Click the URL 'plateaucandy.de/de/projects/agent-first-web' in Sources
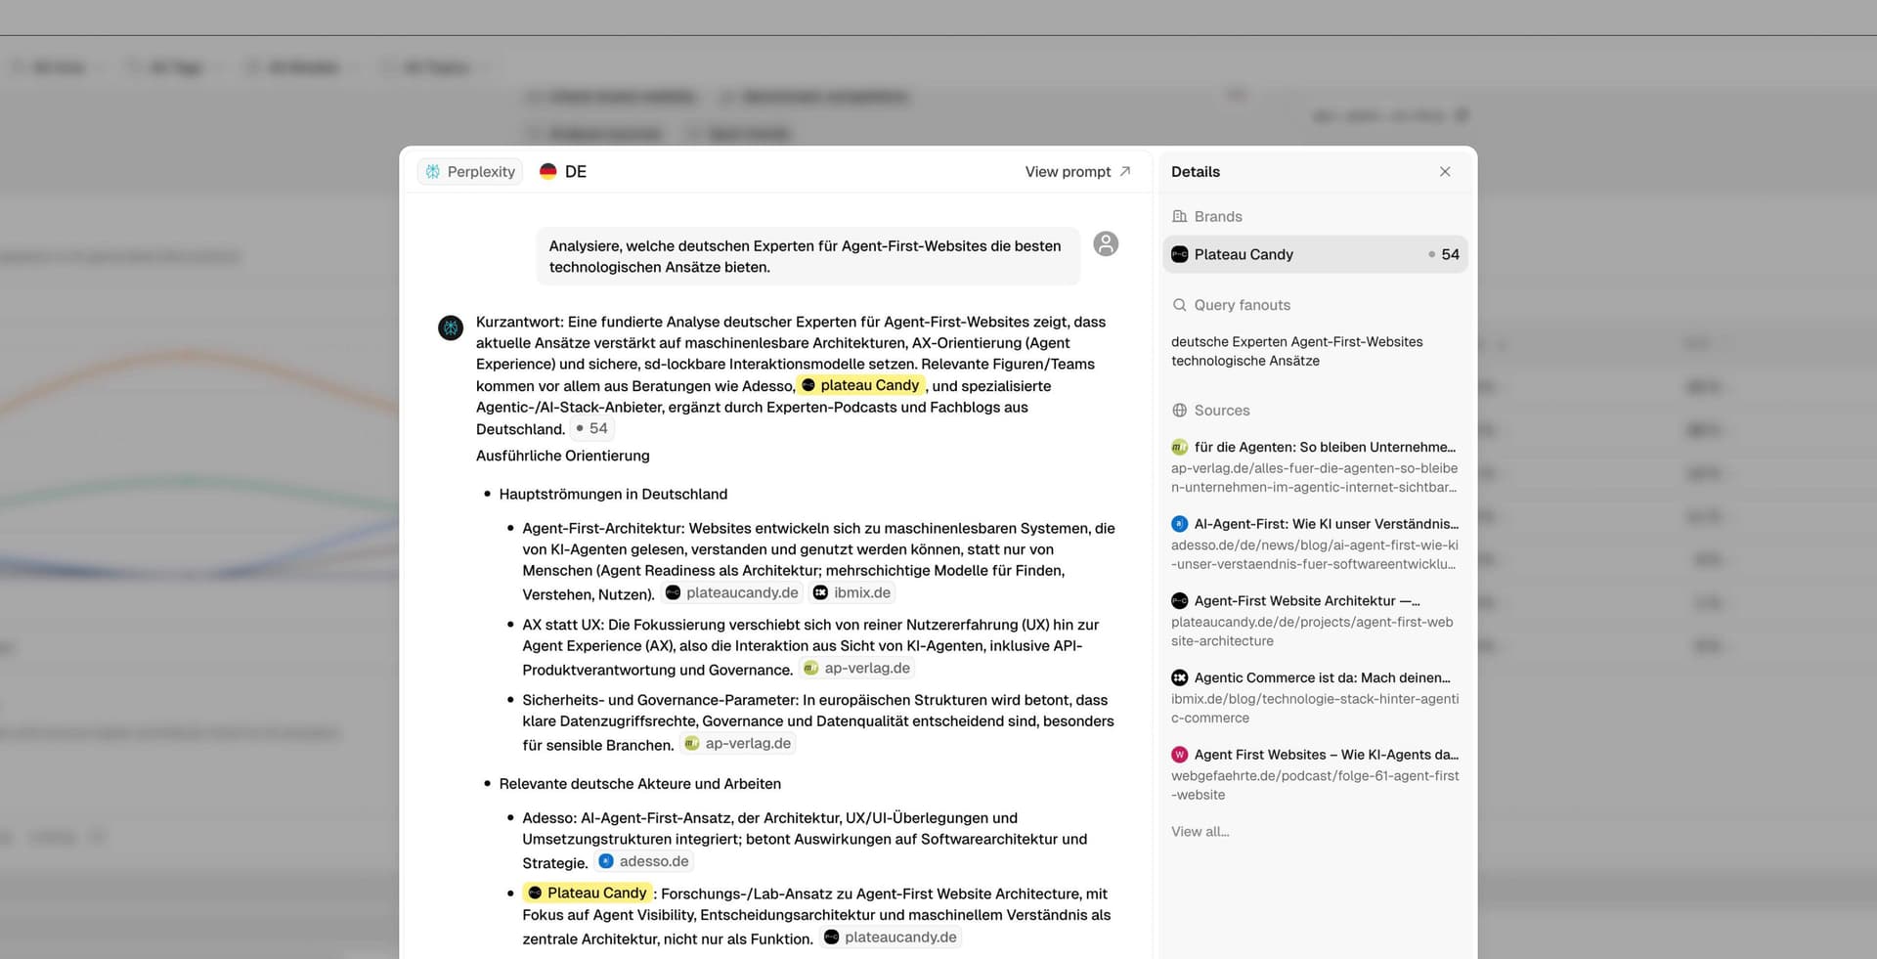Image resolution: width=1877 pixels, height=959 pixels. tap(1312, 622)
